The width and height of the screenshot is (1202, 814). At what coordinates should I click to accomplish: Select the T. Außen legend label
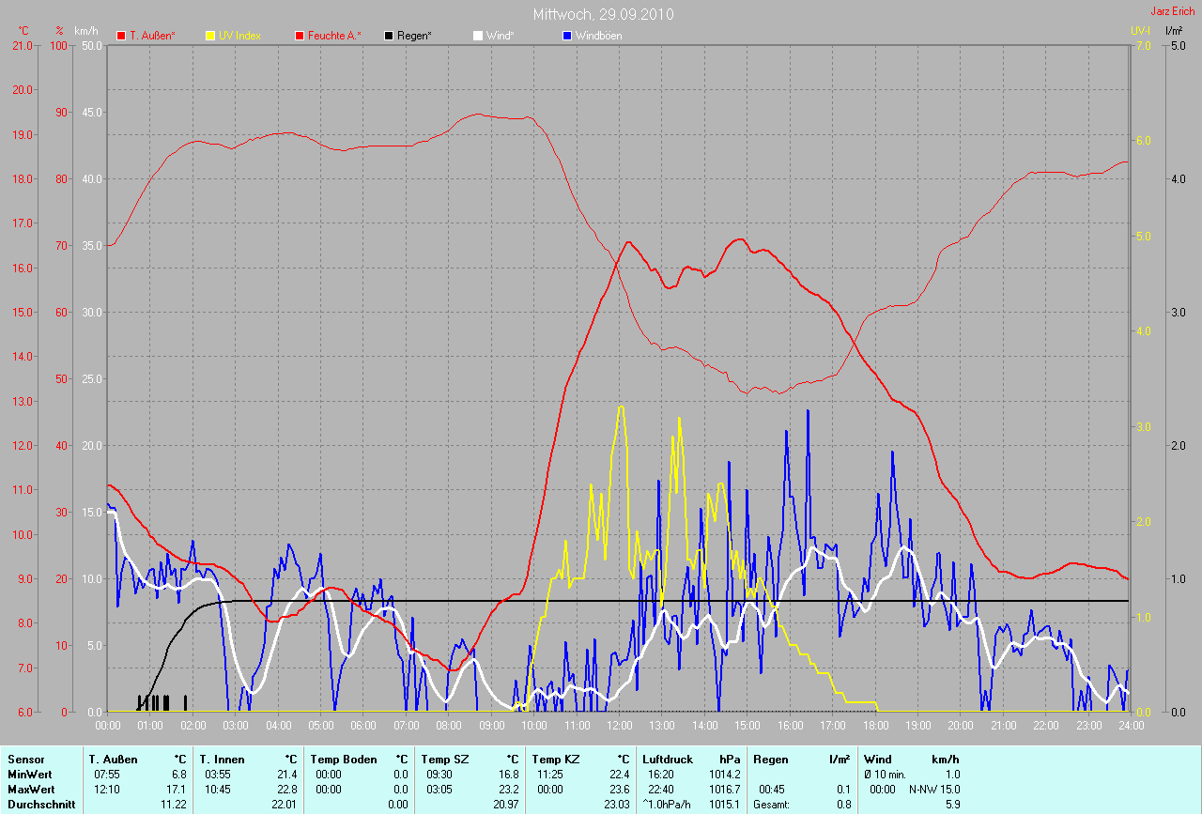pyautogui.click(x=151, y=36)
